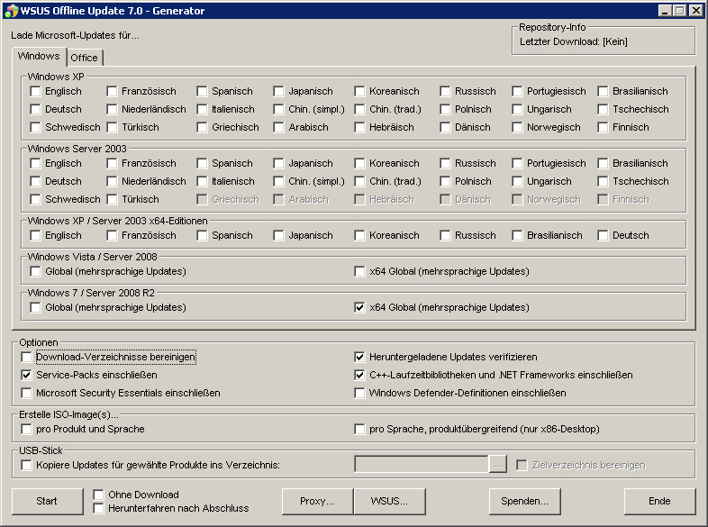This screenshot has width=708, height=527.
Task: Select the Windows tab
Action: point(39,56)
